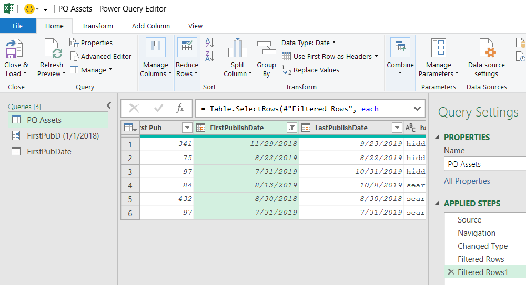Click the fx add step icon
Screen dimensions: 526x285
click(180, 108)
